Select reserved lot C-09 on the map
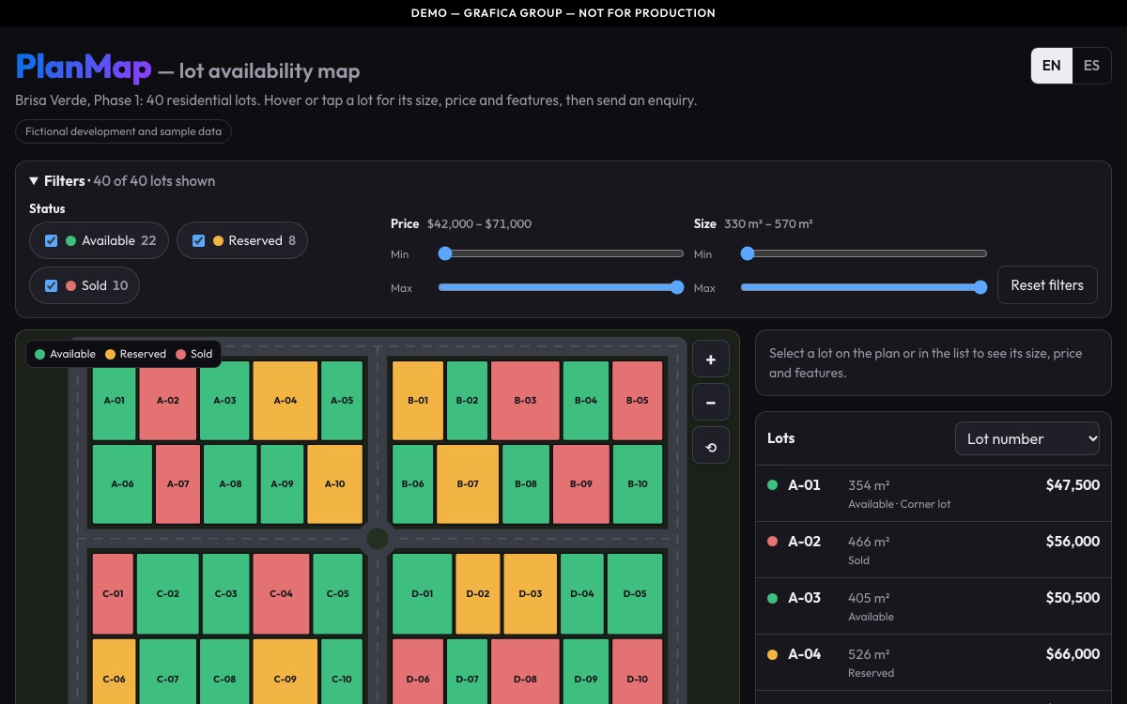The height and width of the screenshot is (704, 1127). point(286,672)
